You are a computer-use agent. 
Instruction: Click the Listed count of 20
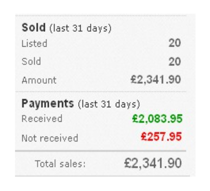pyautogui.click(x=175, y=43)
